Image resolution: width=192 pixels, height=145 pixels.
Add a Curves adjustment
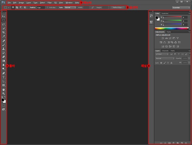point(170,38)
